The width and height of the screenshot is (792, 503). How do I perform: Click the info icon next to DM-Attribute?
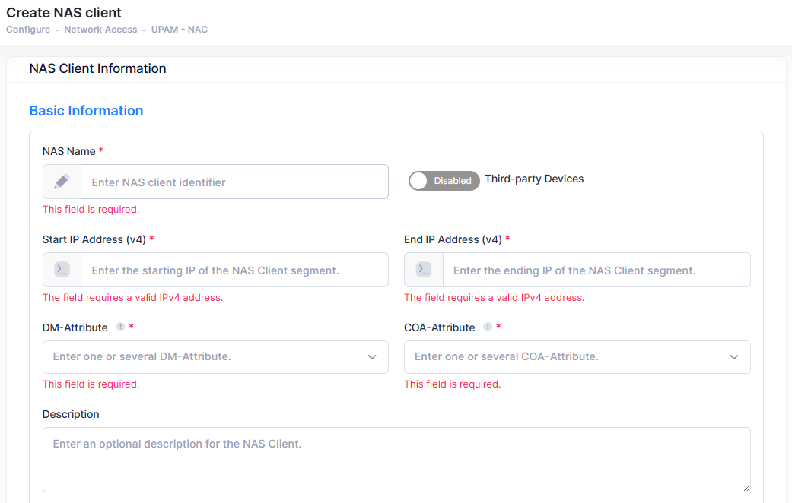coord(120,327)
